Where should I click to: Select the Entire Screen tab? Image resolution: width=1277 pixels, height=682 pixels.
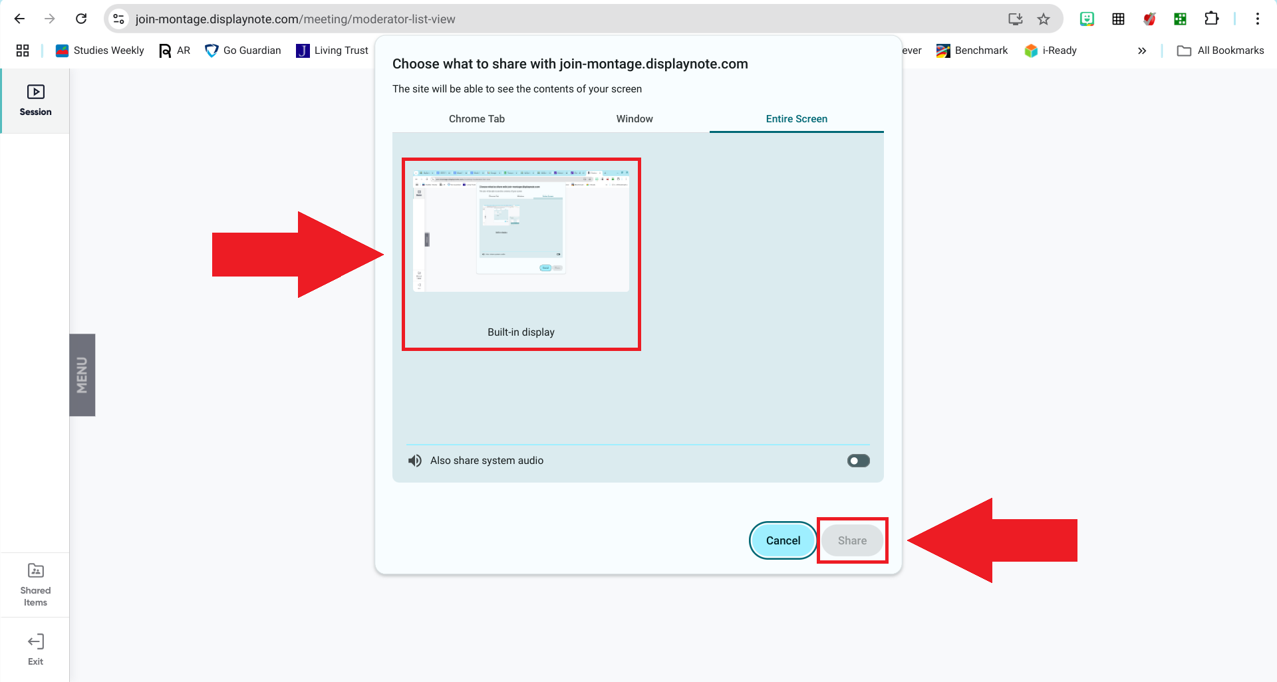pos(796,119)
